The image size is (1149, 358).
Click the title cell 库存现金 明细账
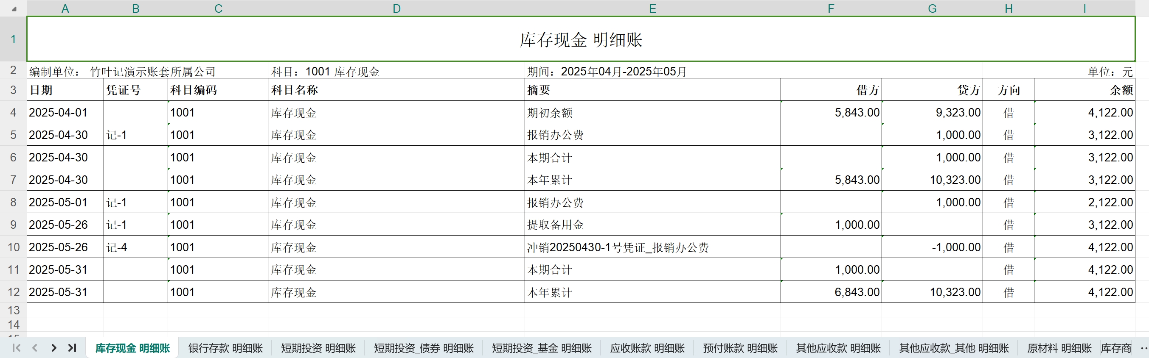tap(581, 39)
